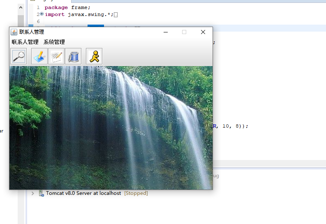Click the yellow running man exit toolbar button
Image resolution: width=326 pixels, height=224 pixels.
pos(94,57)
